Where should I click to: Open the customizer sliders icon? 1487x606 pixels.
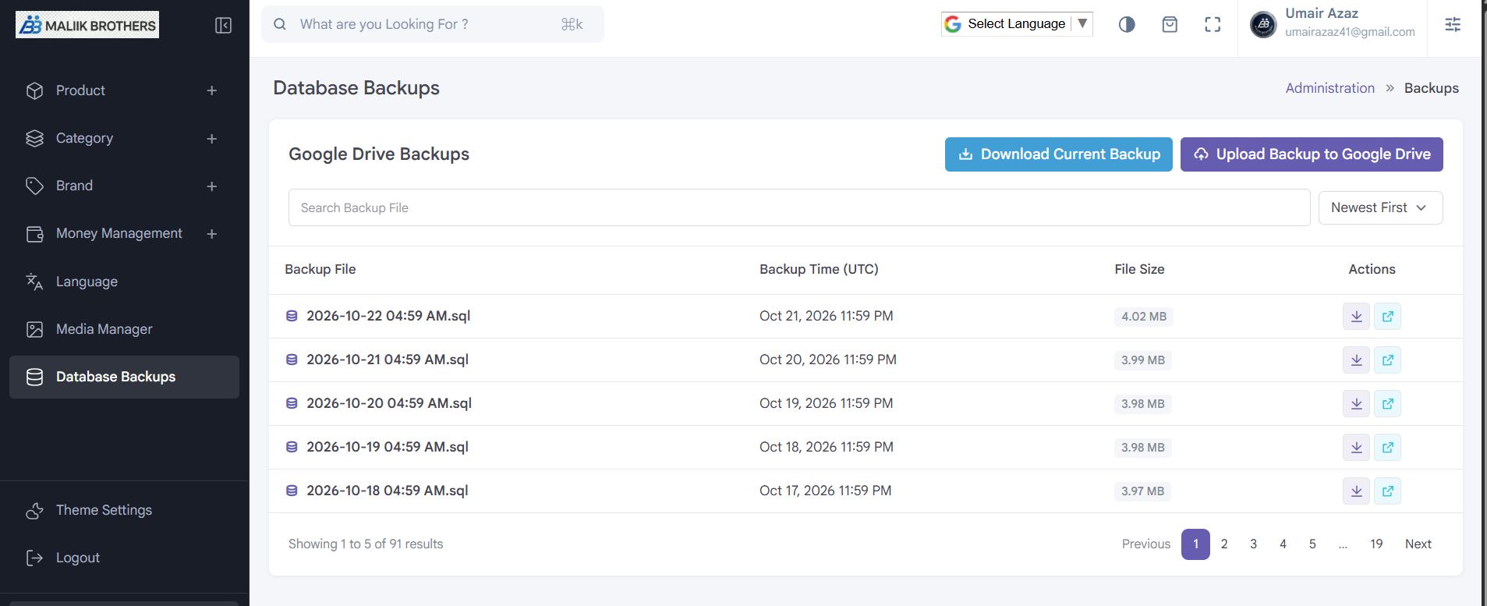[x=1453, y=24]
